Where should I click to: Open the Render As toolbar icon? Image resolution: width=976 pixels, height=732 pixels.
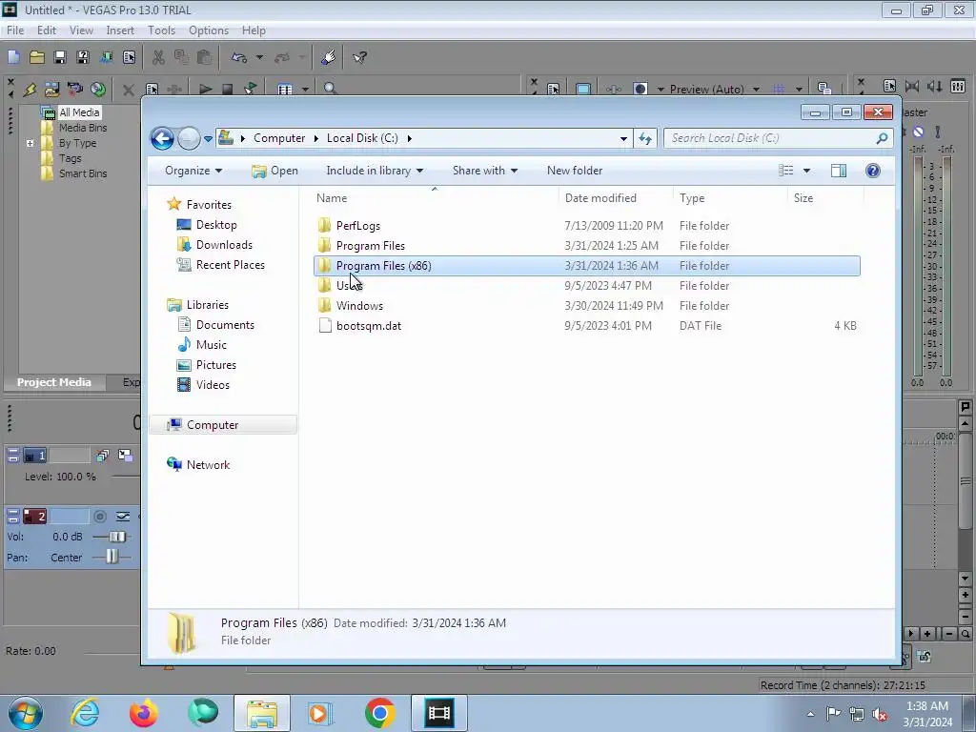tap(106, 57)
